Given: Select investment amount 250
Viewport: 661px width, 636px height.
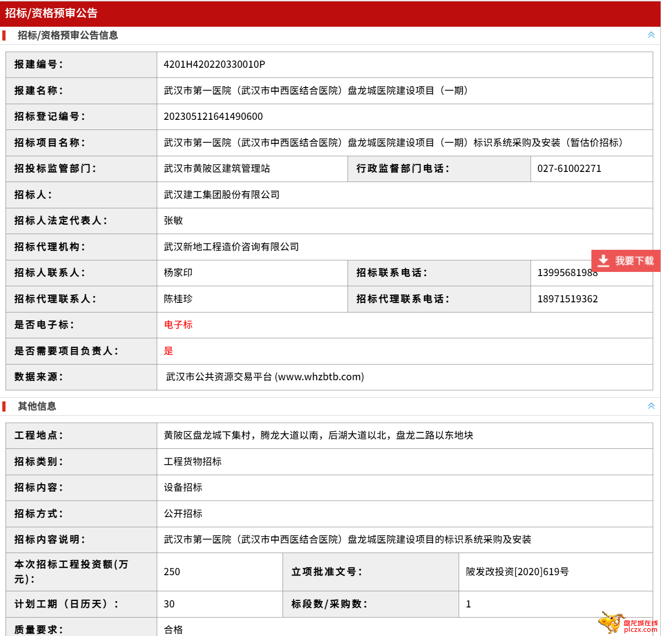Looking at the screenshot, I should 172,572.
